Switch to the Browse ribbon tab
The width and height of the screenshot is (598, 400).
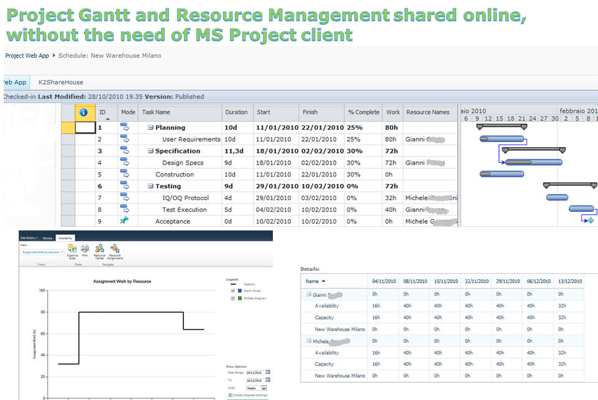(x=48, y=238)
